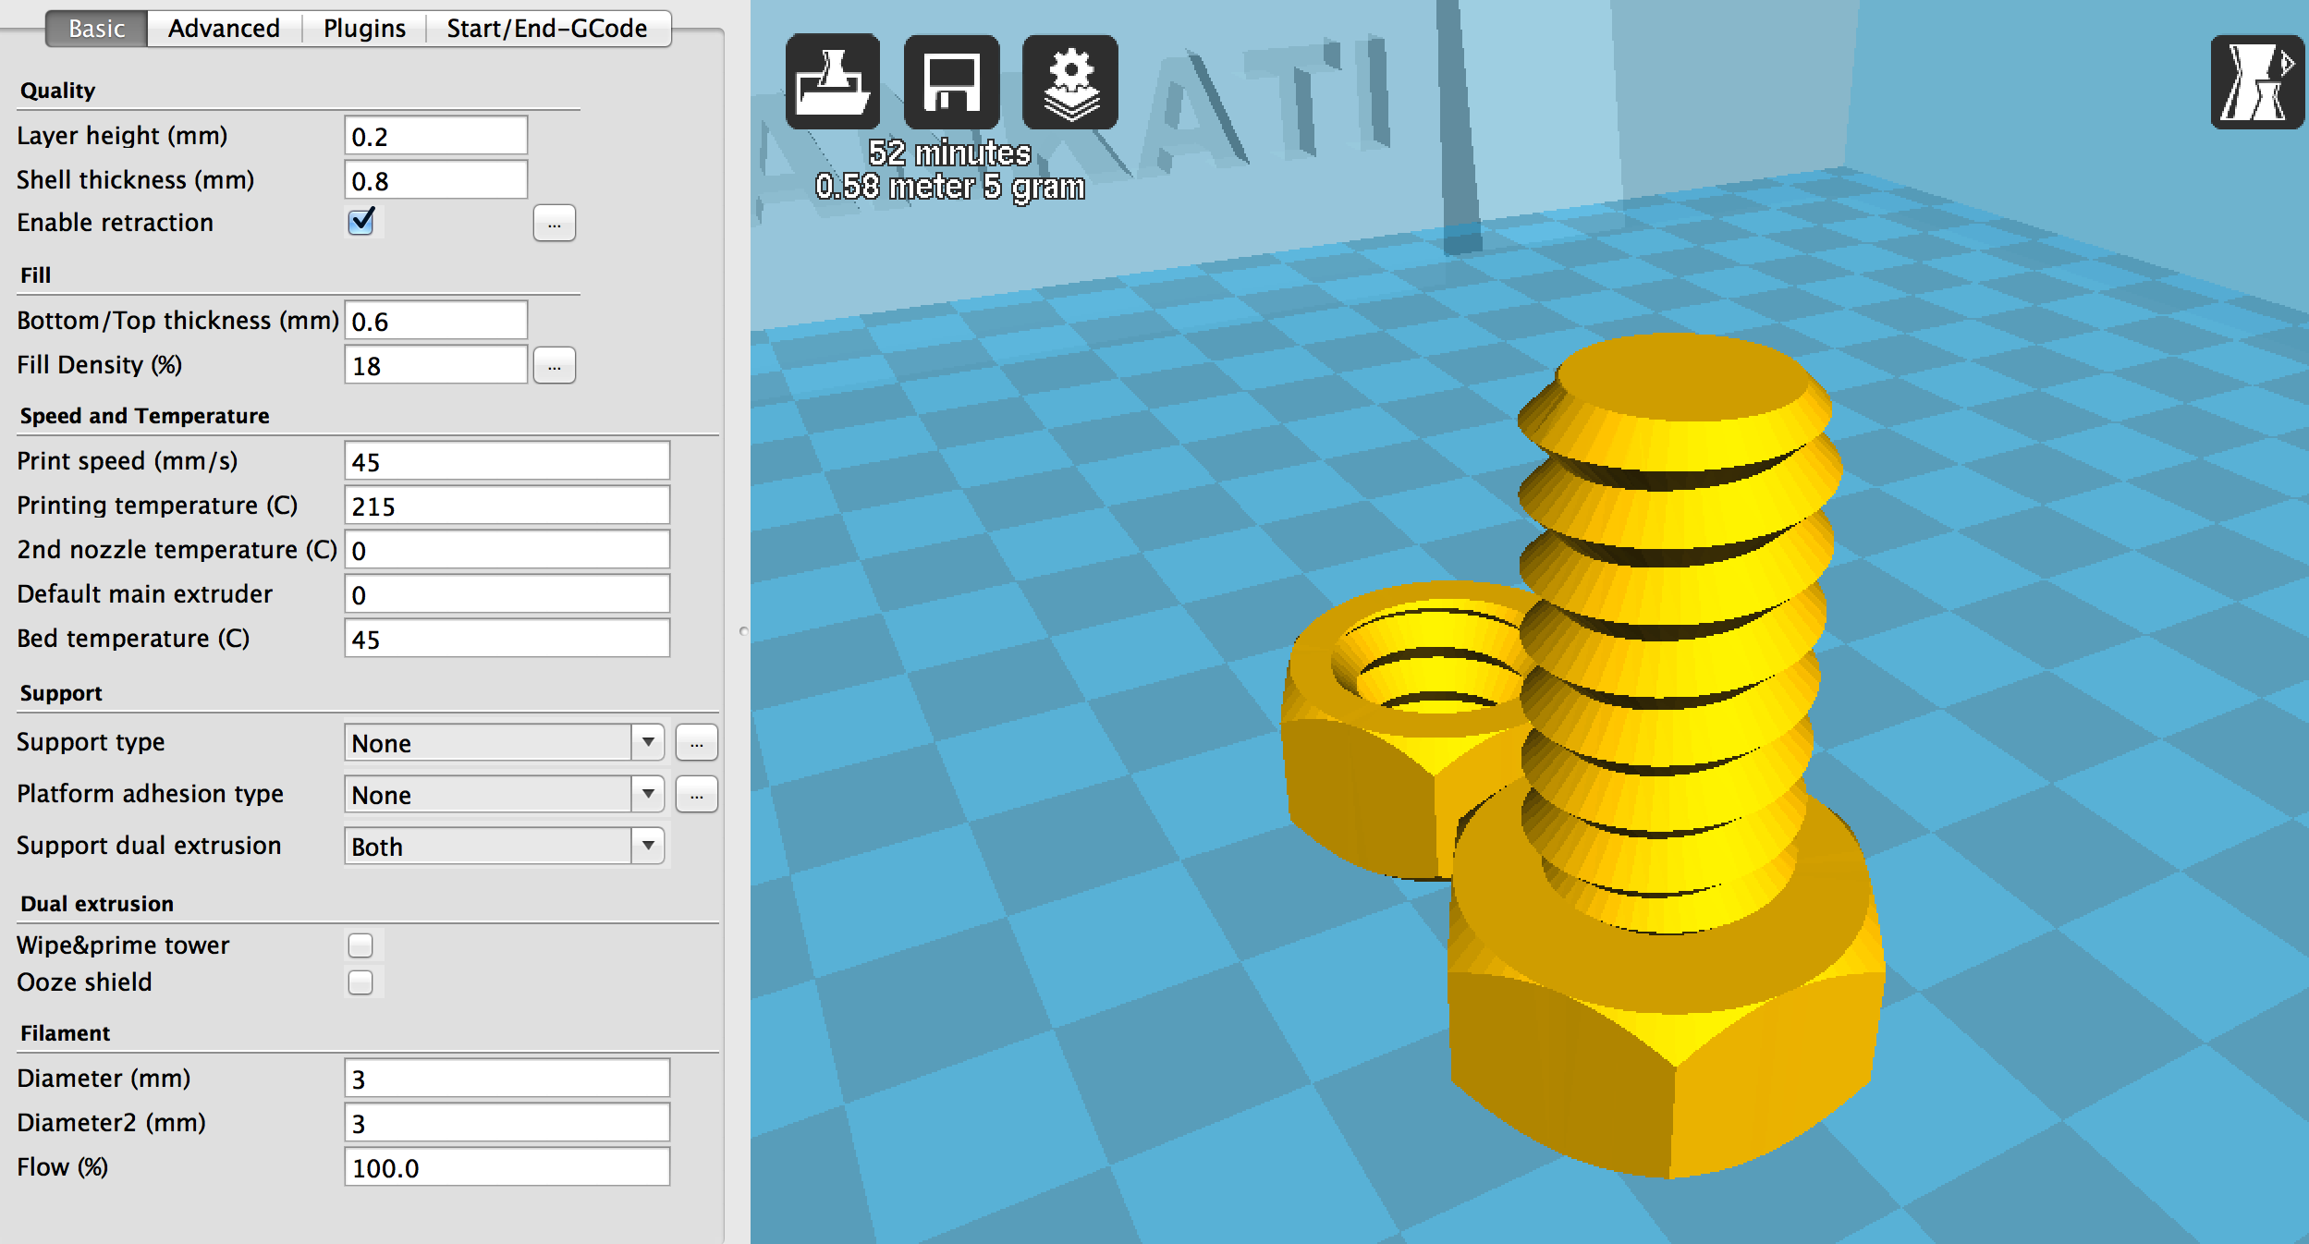The width and height of the screenshot is (2309, 1244).
Task: Expand the Support type dropdown
Action: coord(504,742)
